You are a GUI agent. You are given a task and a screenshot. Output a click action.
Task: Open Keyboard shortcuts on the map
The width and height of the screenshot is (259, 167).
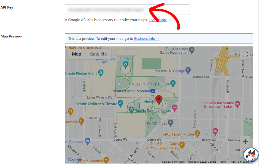[x=173, y=162]
